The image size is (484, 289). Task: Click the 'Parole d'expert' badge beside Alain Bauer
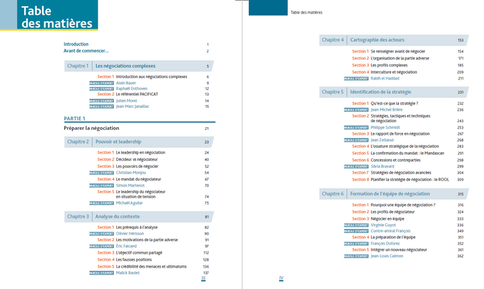click(x=102, y=82)
